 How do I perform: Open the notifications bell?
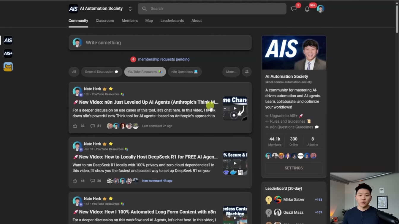pos(307,9)
